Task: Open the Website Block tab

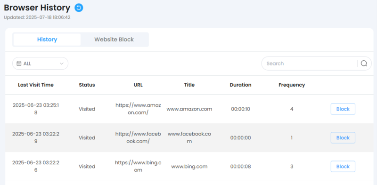Action: coord(114,40)
